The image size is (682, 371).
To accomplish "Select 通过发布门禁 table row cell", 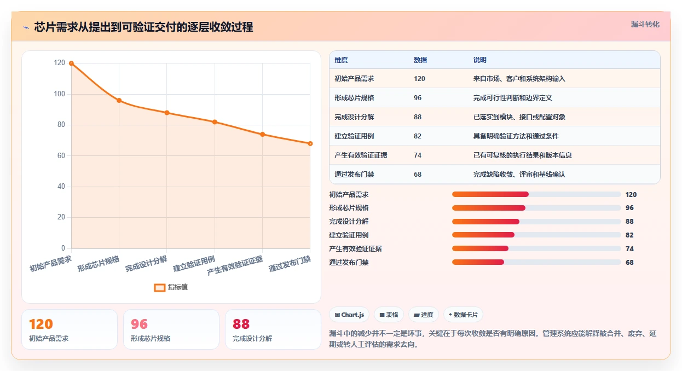I will pos(354,175).
